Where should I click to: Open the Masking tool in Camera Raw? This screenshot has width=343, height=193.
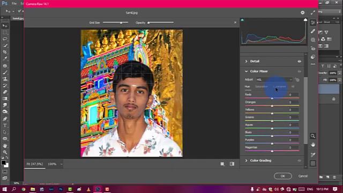tap(313, 40)
